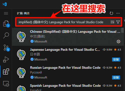This screenshot has width=125, height=91.
Task: Open manage gear for Chinese language pack
Action: tap(118, 41)
